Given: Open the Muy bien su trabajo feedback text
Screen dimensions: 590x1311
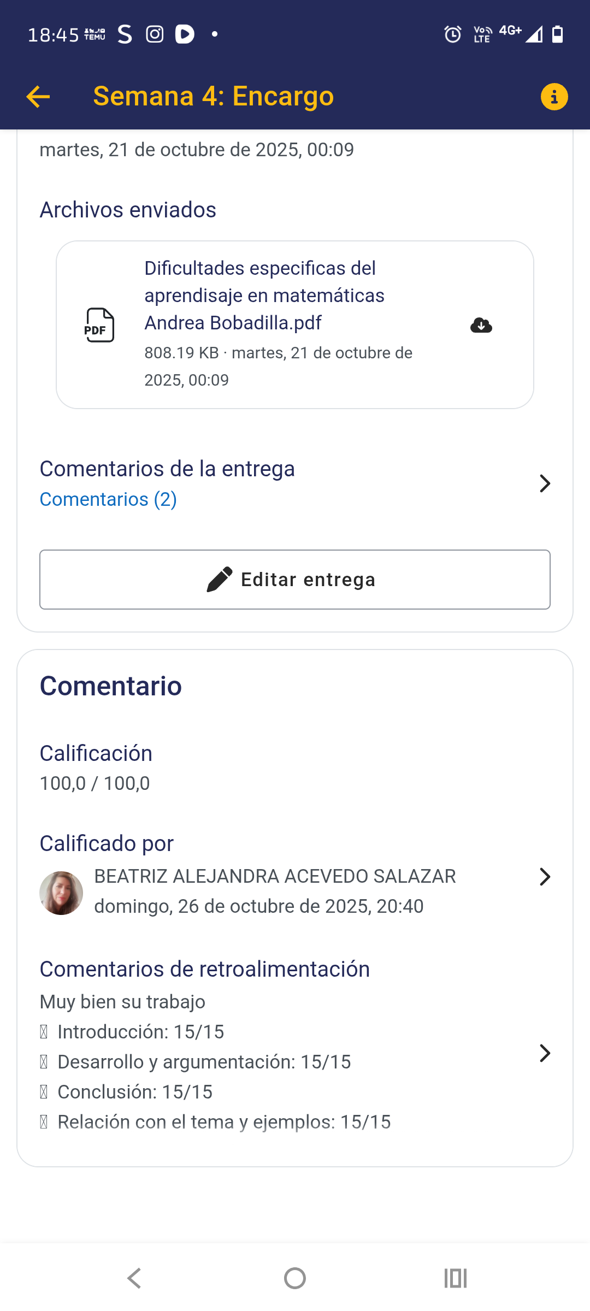Looking at the screenshot, I should point(122,1002).
